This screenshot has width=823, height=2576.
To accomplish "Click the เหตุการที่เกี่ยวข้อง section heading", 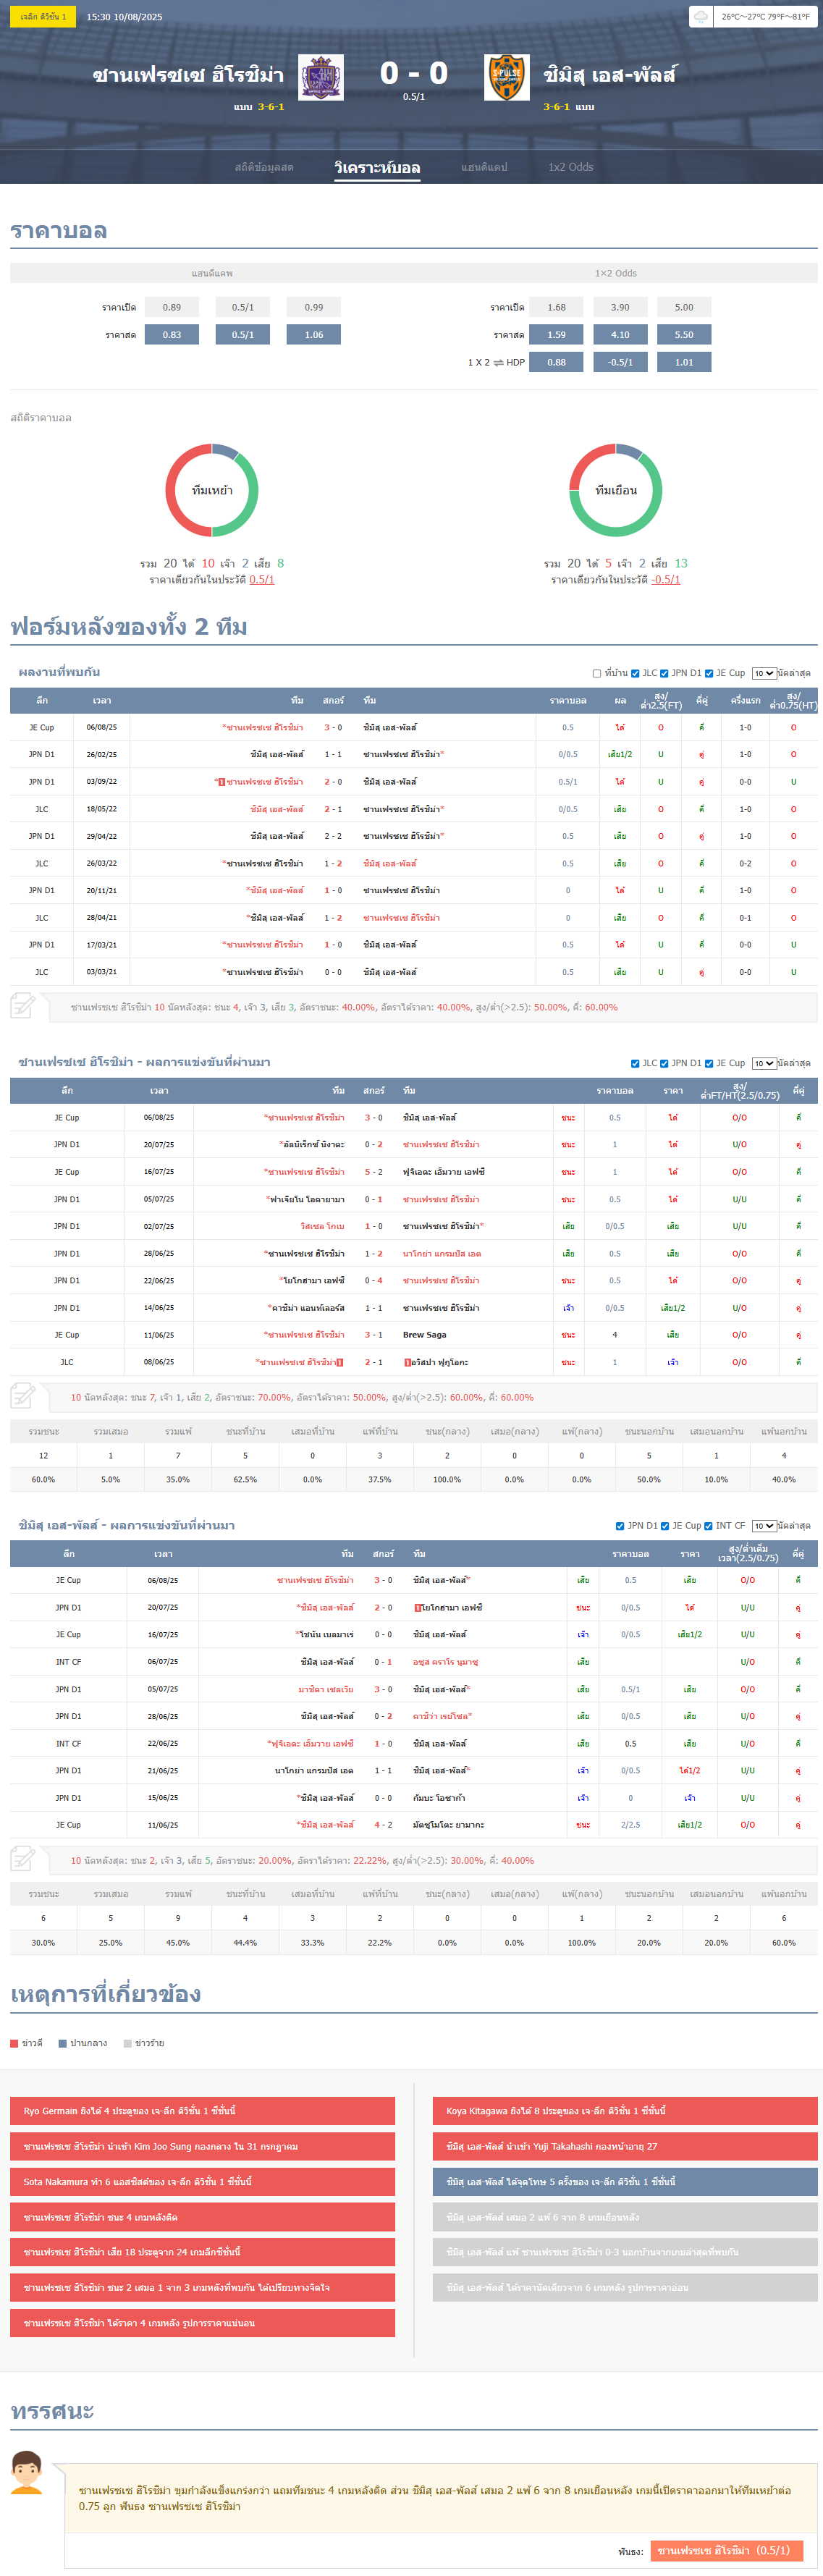I will pos(106,1994).
